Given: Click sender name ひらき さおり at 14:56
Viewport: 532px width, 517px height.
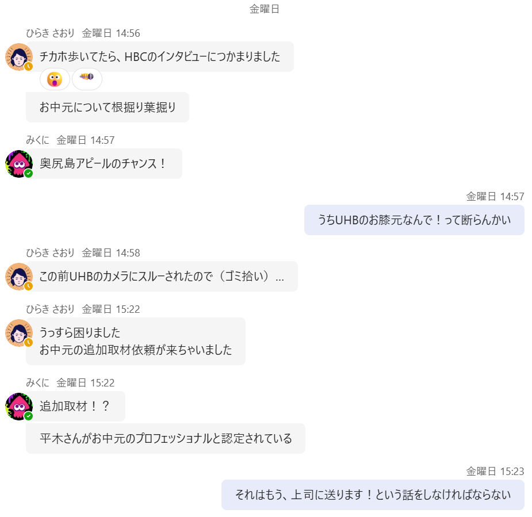Looking at the screenshot, I should click(x=50, y=33).
